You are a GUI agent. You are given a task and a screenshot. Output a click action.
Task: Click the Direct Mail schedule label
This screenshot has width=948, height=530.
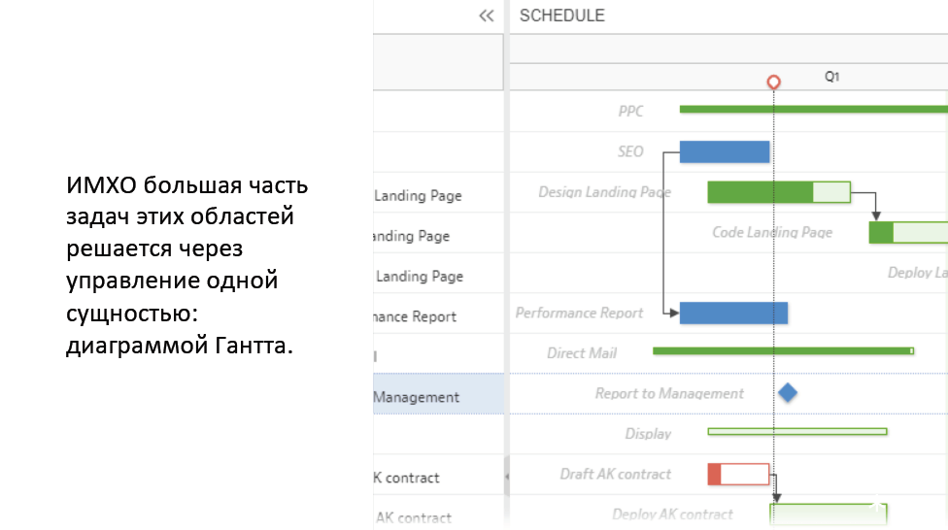582,353
